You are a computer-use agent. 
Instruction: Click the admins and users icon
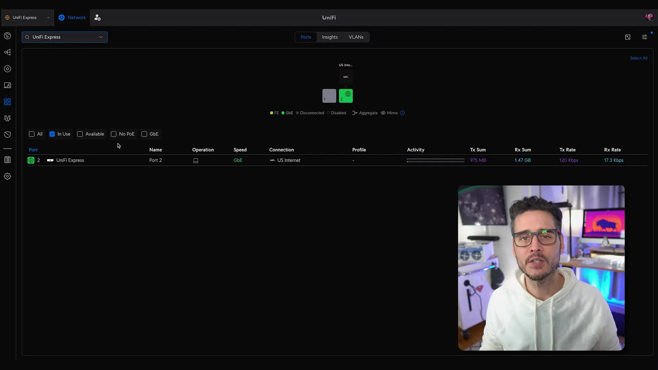click(x=97, y=17)
